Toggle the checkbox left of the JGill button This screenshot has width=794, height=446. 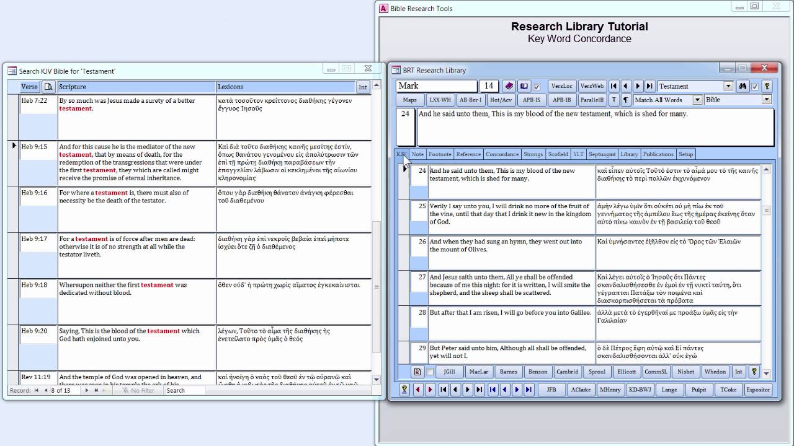coord(430,372)
